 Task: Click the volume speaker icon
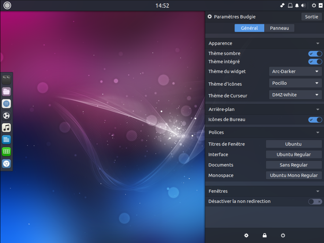[303, 6]
